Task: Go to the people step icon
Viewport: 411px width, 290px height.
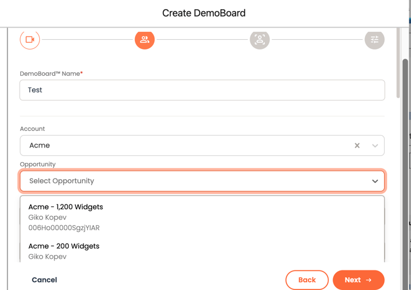Action: coord(145,40)
